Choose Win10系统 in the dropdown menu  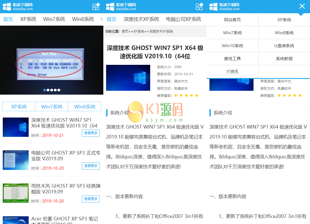tap(233, 46)
